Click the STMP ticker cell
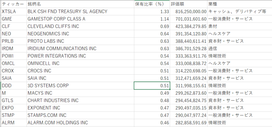Image resolution: width=272 pixels, height=127 pixels. pos(14,115)
